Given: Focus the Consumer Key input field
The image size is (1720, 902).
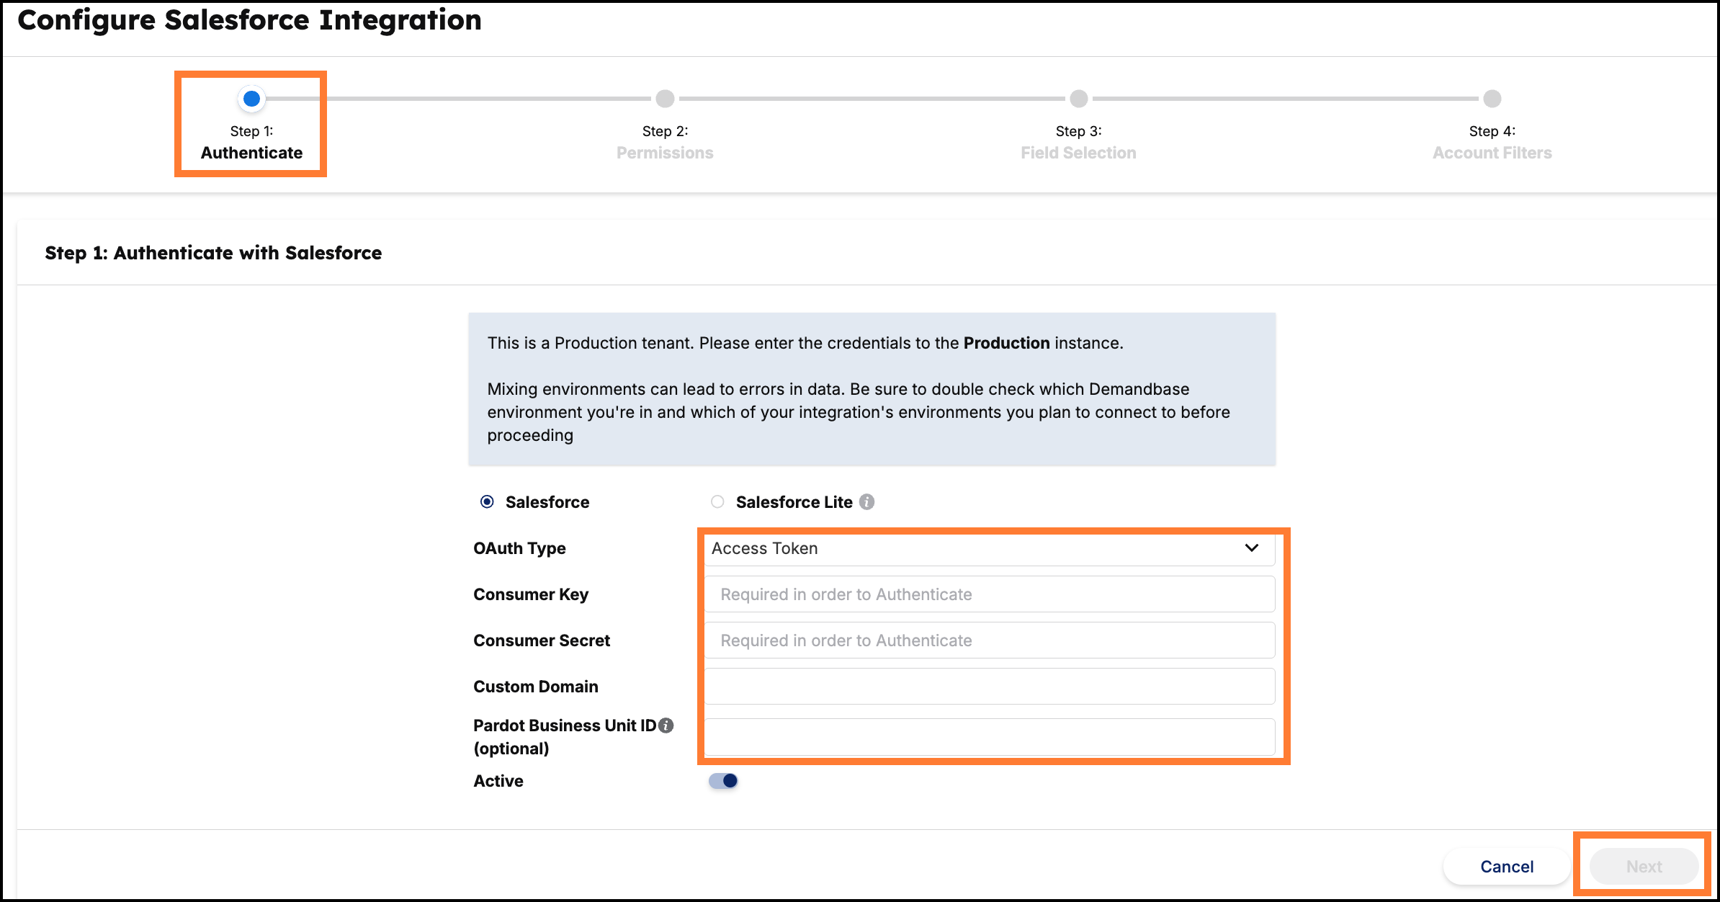Looking at the screenshot, I should [990, 594].
